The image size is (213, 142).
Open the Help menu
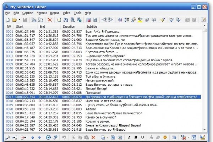point(88,13)
